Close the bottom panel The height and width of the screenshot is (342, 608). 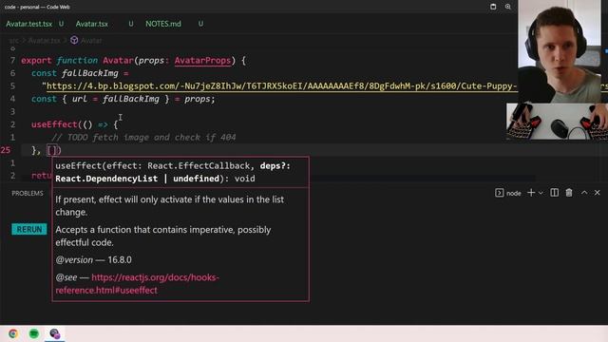(598, 193)
